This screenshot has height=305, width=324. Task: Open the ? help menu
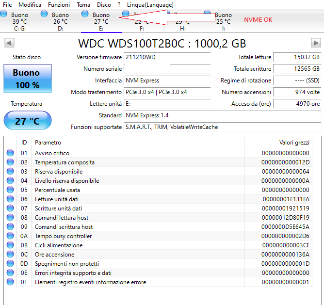click(x=119, y=4)
